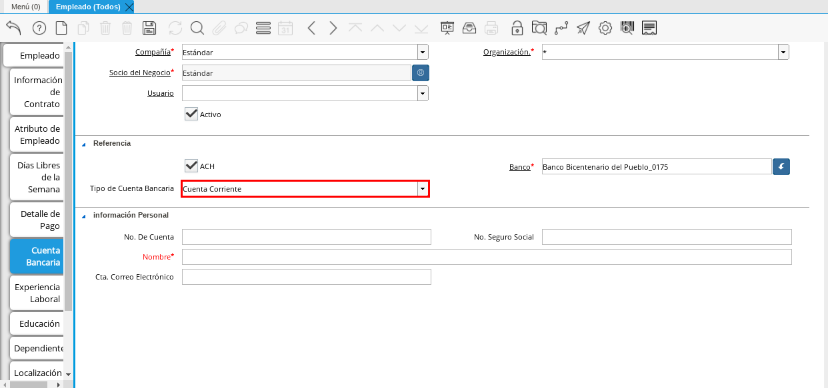Click the Nombre input field
The height and width of the screenshot is (388, 828).
[487, 257]
